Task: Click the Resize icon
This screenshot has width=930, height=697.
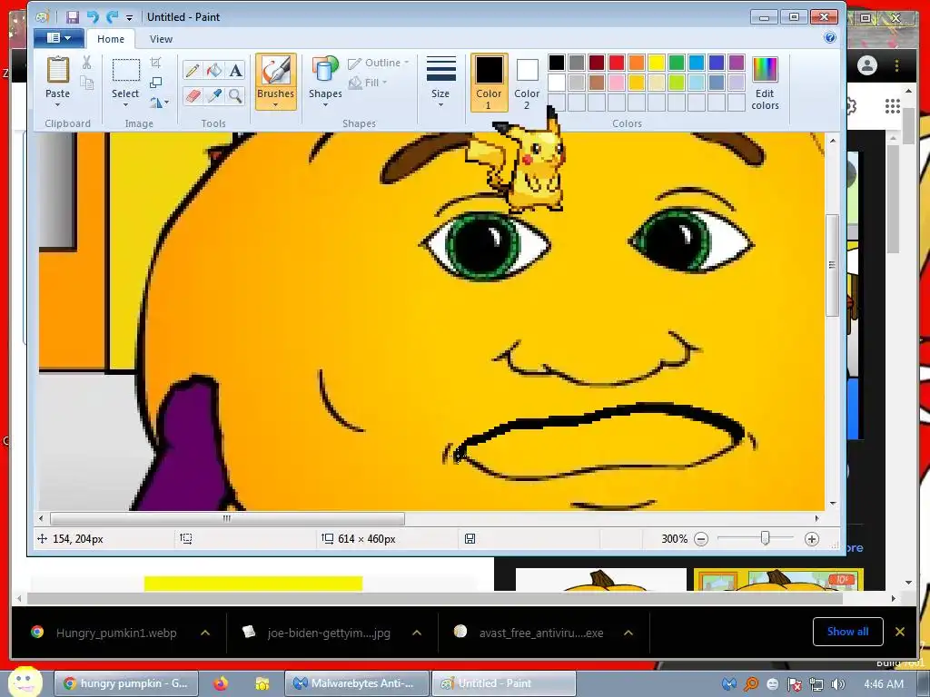Action: point(155,82)
